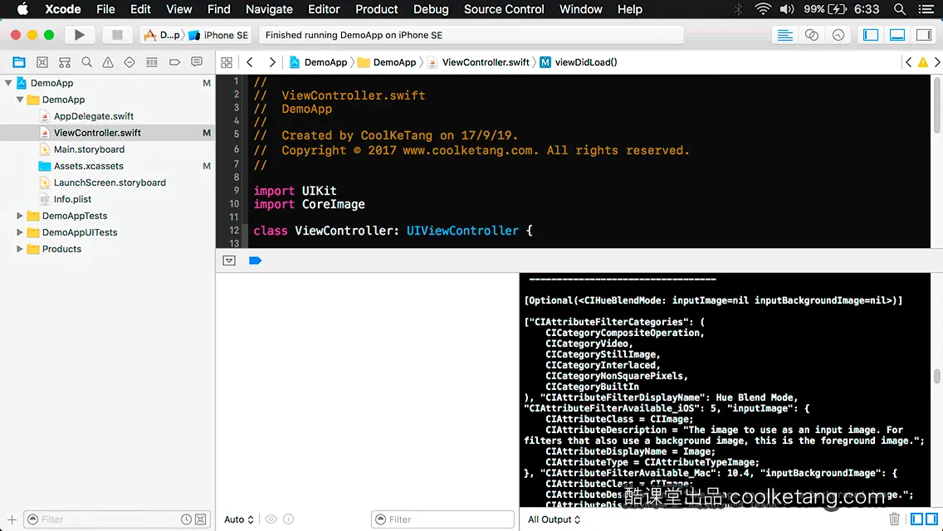Screen dimensions: 943x531
Task: Open the Source Control menu
Action: click(504, 9)
